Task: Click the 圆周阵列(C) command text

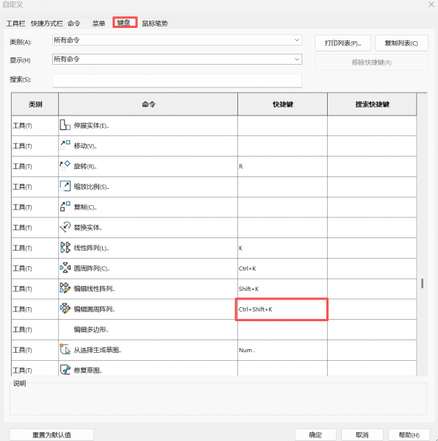Action: 91,268
